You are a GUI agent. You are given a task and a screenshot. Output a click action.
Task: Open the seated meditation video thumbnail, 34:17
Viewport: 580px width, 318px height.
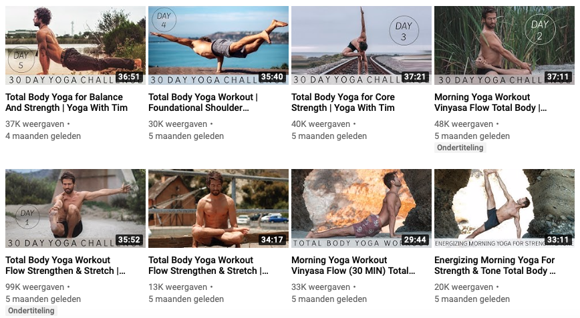click(219, 208)
